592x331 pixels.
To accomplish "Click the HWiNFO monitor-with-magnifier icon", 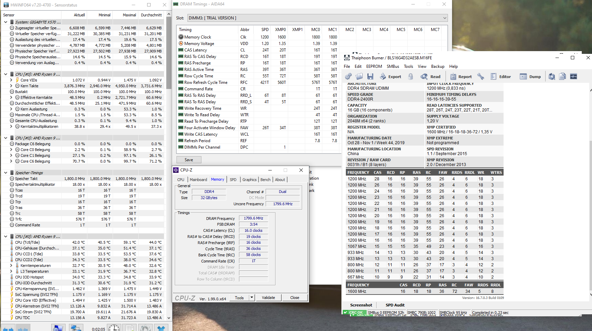I will click(x=58, y=328).
